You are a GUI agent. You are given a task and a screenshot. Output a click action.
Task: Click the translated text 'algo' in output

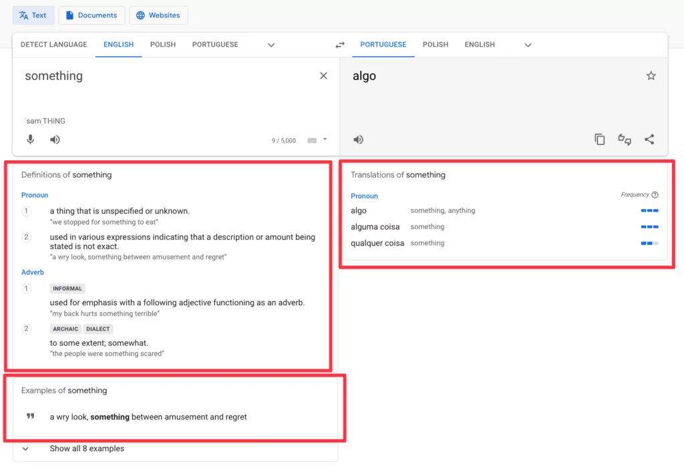364,76
